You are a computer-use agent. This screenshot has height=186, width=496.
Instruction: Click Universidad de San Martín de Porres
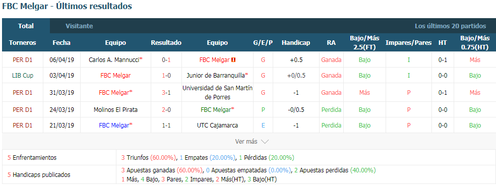tap(217, 93)
